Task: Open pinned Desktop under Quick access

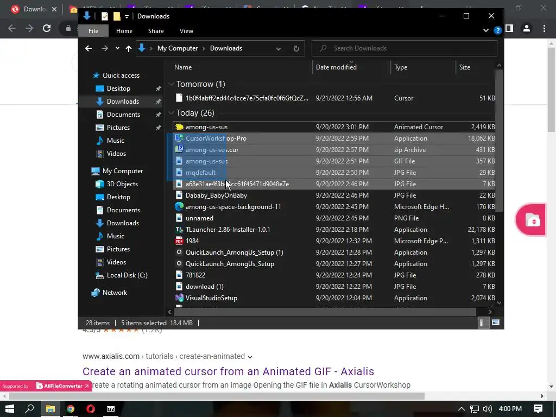Action: point(118,89)
